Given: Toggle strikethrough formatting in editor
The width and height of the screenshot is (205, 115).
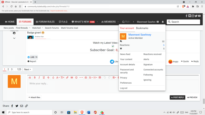Looking at the screenshot, I should tap(48, 77).
